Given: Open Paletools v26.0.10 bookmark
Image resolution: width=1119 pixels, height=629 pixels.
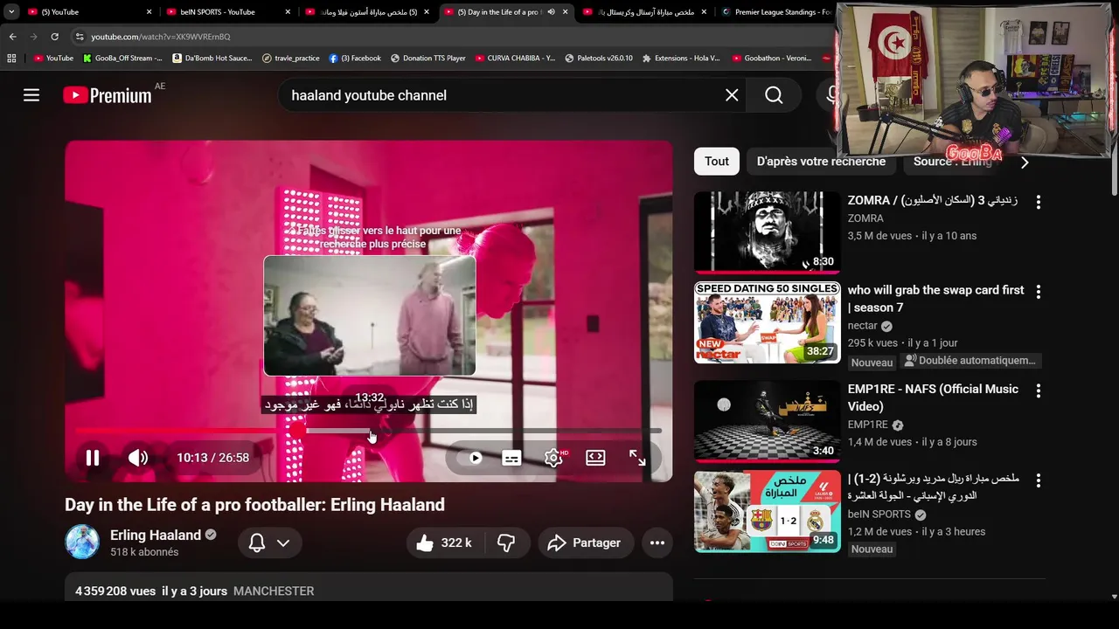Looking at the screenshot, I should [599, 59].
